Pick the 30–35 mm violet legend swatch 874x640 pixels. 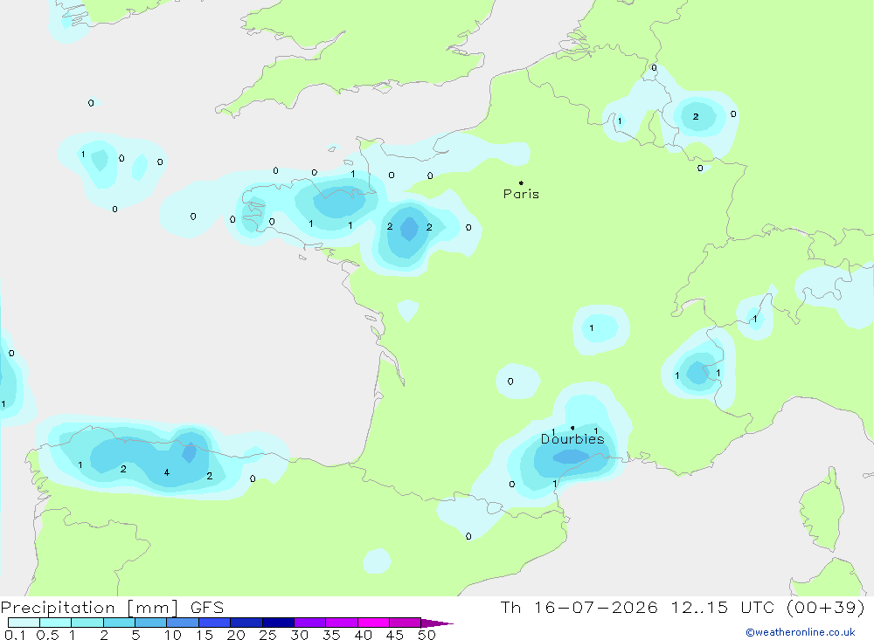pos(310,623)
